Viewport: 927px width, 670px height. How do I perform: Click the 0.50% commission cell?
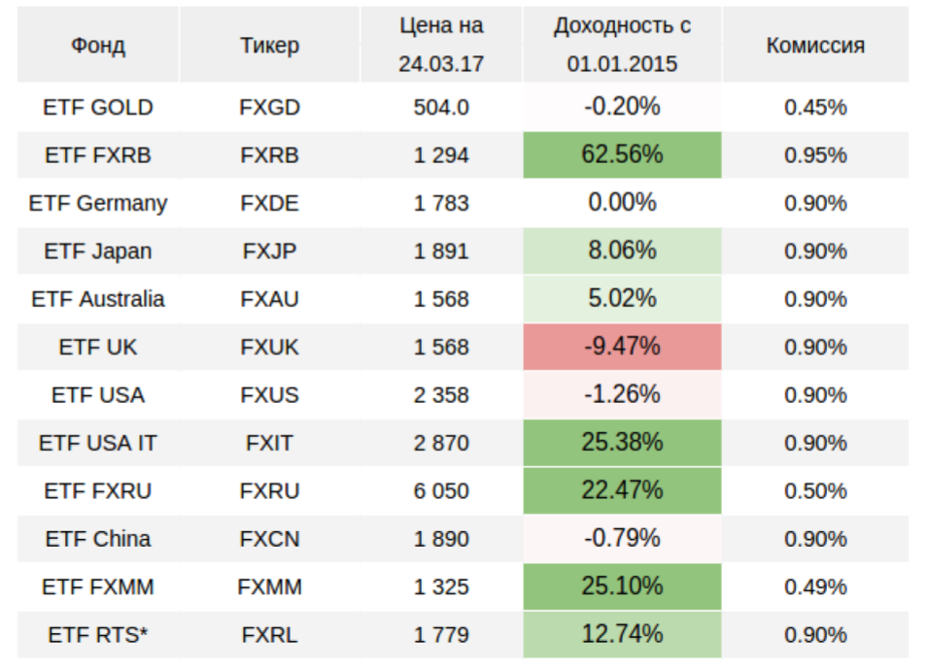[x=815, y=491]
